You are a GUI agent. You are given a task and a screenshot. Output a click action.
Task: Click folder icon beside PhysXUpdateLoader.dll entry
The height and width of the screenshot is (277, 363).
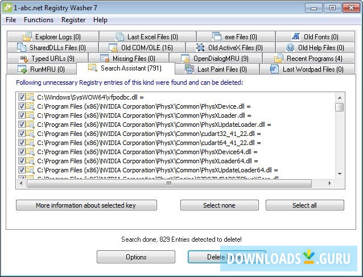coord(30,125)
